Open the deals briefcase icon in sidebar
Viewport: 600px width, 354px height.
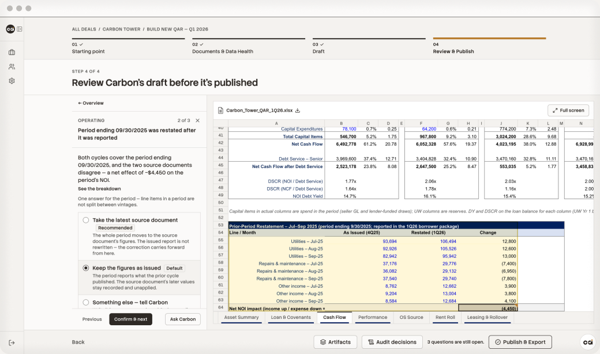pyautogui.click(x=12, y=52)
